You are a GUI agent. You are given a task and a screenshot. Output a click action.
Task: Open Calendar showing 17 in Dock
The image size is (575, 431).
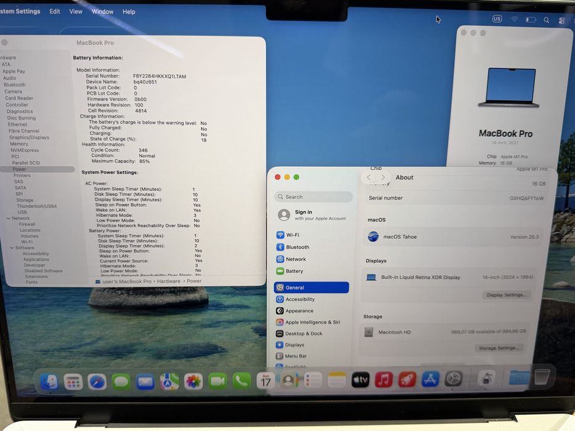(x=266, y=381)
